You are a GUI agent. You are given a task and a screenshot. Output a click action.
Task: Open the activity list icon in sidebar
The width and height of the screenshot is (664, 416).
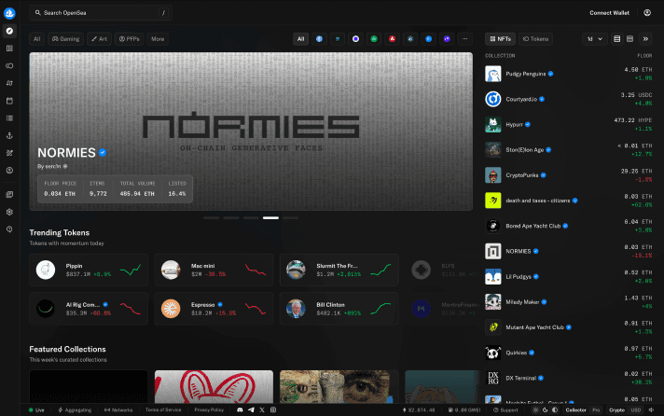[x=9, y=118]
